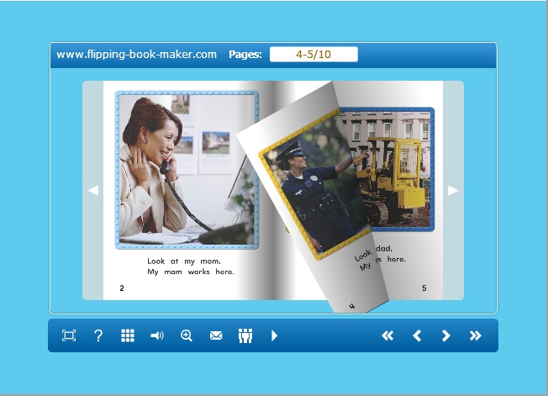Click text 'Look at my mom.'
The image size is (548, 396).
click(184, 261)
